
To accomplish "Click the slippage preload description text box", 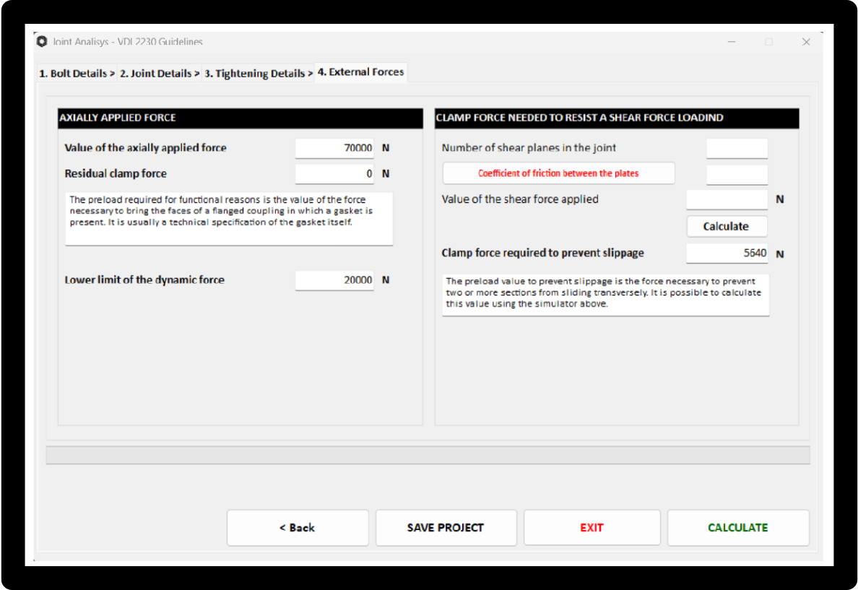I will coord(606,295).
